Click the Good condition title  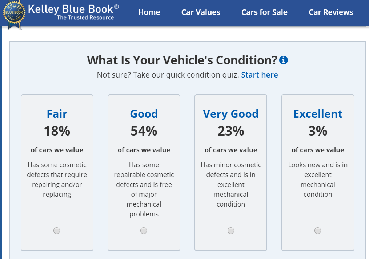[x=144, y=114]
